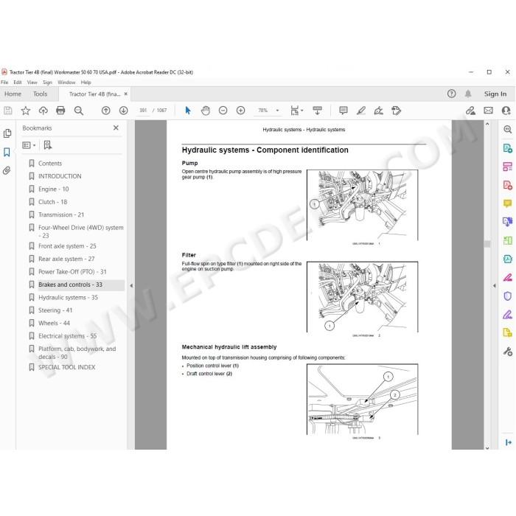Switch to the Tools tab
This screenshot has width=516, height=516.
(x=40, y=94)
